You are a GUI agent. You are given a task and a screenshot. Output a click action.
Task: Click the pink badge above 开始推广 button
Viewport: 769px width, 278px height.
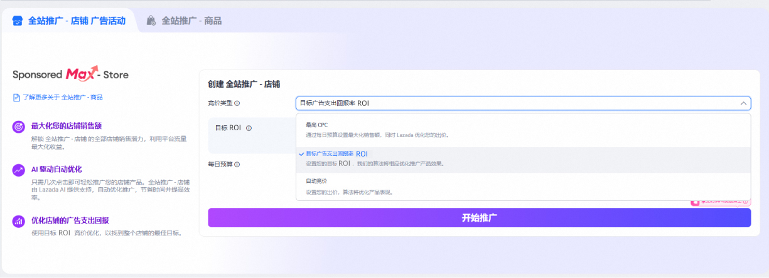[721, 202]
